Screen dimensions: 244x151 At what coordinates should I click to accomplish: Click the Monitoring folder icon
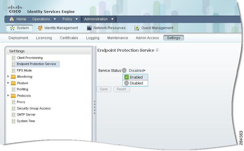click(x=13, y=77)
